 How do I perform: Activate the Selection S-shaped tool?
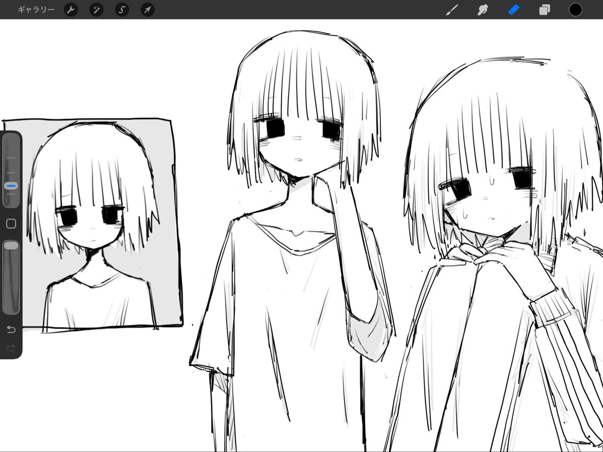122,10
